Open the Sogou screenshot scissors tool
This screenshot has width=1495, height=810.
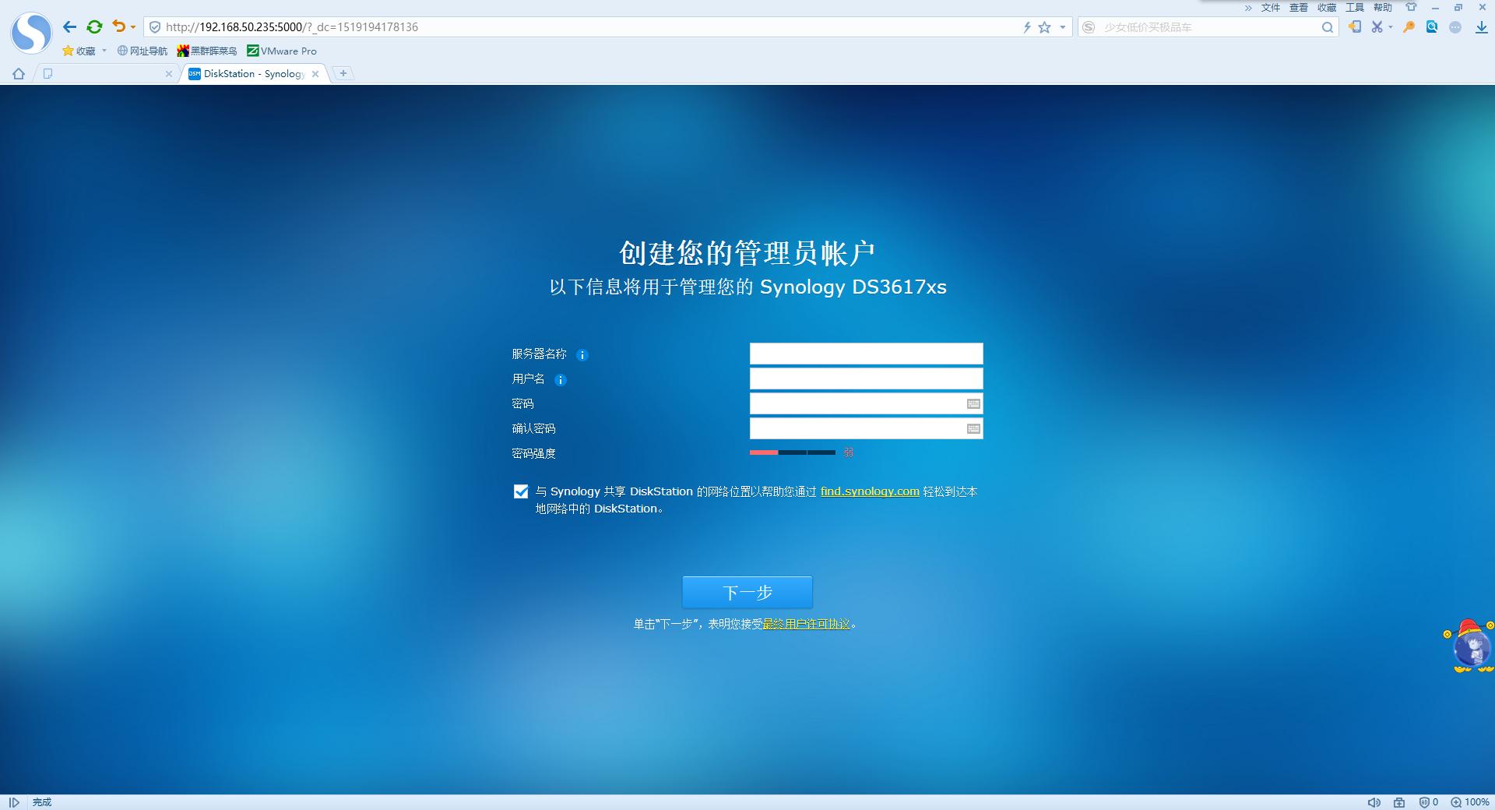[x=1377, y=26]
